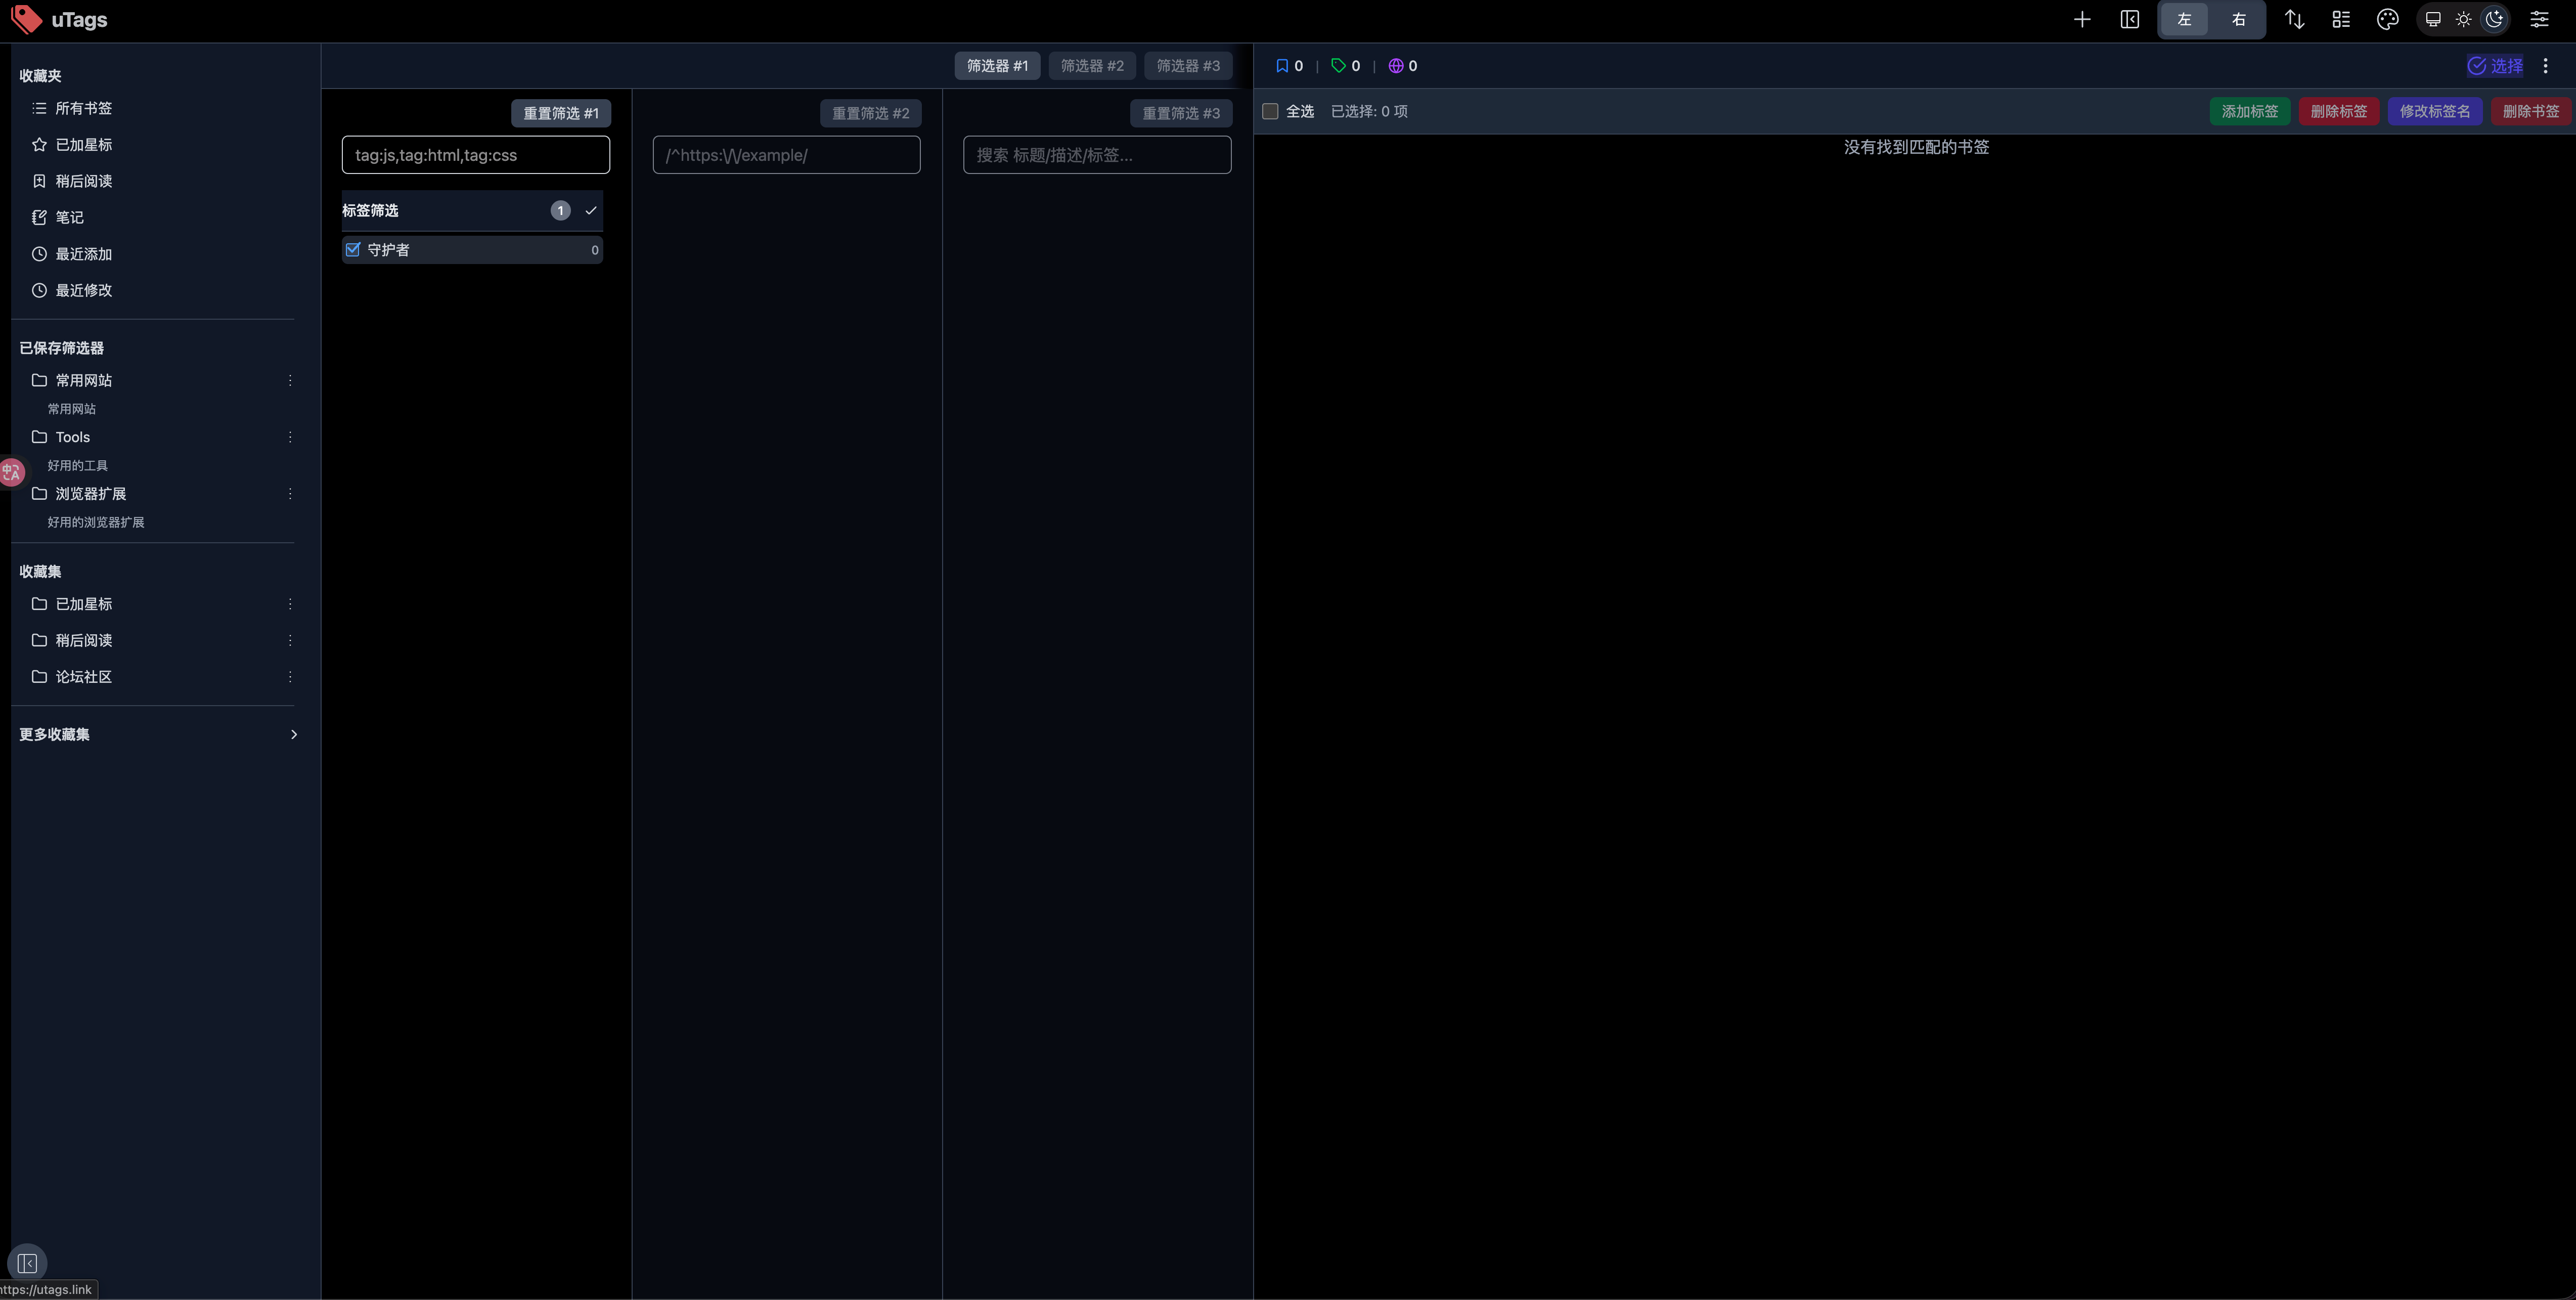Image resolution: width=2576 pixels, height=1300 pixels.
Task: Focus the regex /^https:\/\/example/ input
Action: (786, 155)
